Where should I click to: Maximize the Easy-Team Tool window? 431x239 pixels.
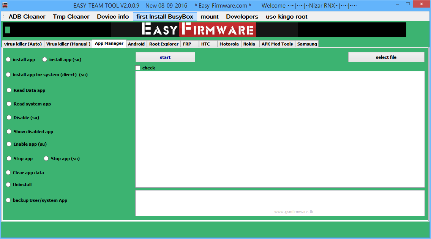tap(407, 4)
